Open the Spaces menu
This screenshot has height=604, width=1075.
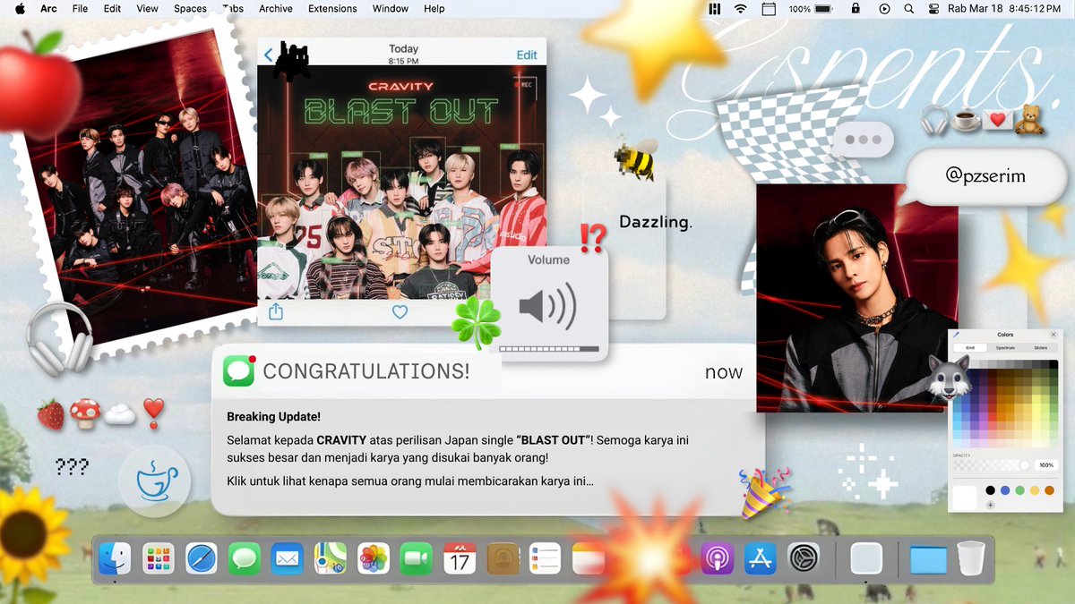point(190,8)
